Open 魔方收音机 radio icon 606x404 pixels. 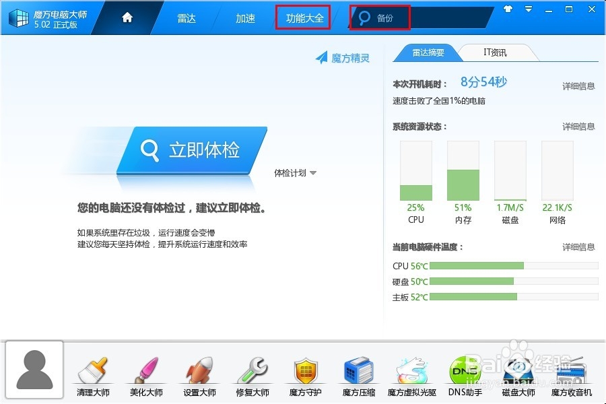(572, 371)
